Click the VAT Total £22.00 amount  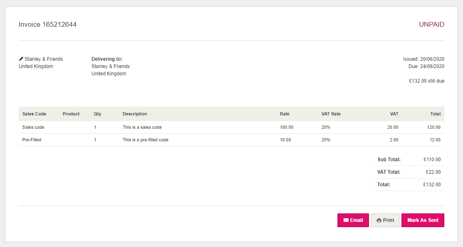[x=433, y=172]
